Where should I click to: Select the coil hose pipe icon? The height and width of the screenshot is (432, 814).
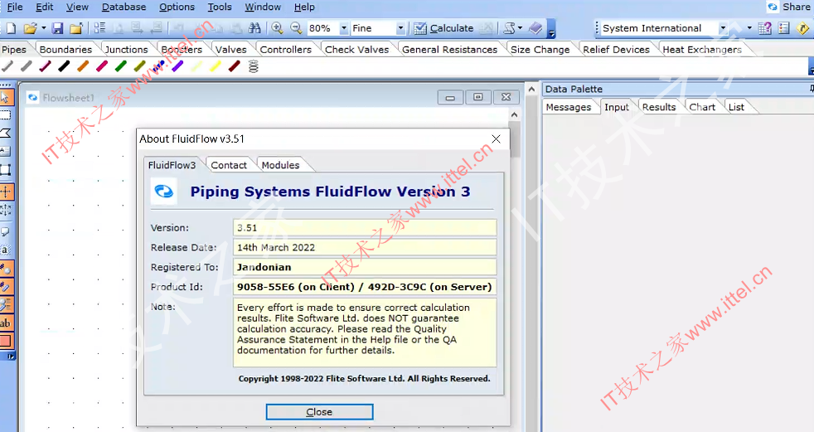coord(254,66)
